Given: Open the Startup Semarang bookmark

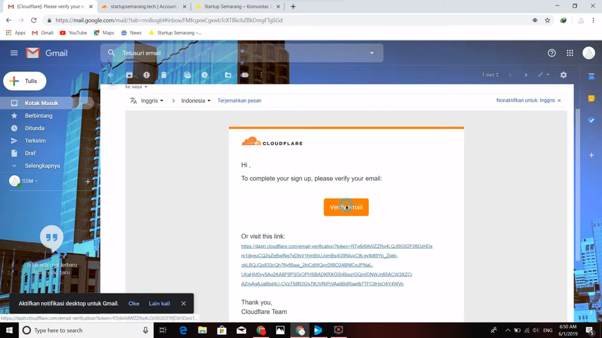Looking at the screenshot, I should pyautogui.click(x=175, y=33).
